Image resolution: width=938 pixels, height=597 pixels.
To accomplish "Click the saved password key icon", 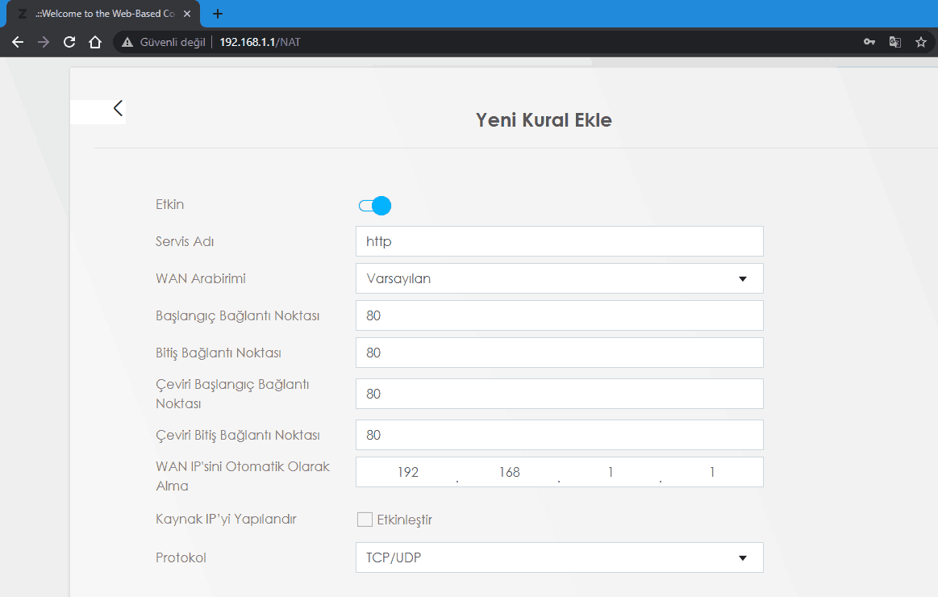I will click(x=869, y=42).
